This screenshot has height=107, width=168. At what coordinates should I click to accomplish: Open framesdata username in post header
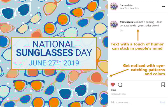tap(126, 5)
